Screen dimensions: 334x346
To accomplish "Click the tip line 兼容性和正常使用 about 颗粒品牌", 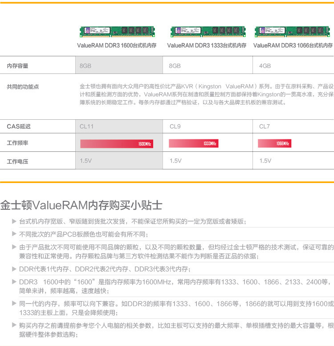I will click(139, 256).
